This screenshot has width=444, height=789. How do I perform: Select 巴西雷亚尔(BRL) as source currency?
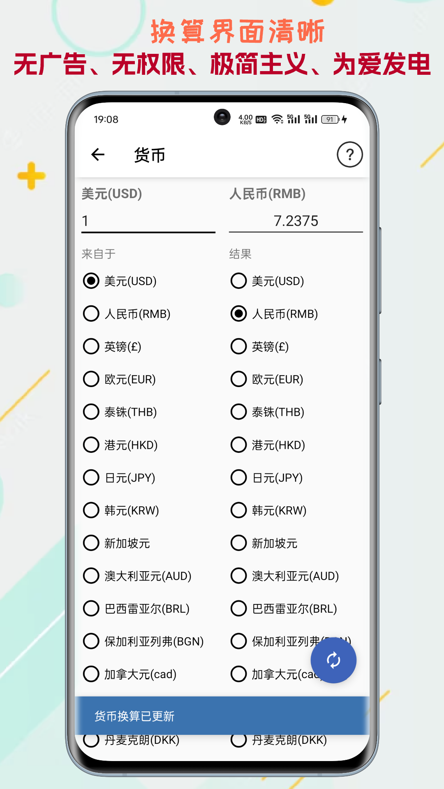pyautogui.click(x=91, y=609)
